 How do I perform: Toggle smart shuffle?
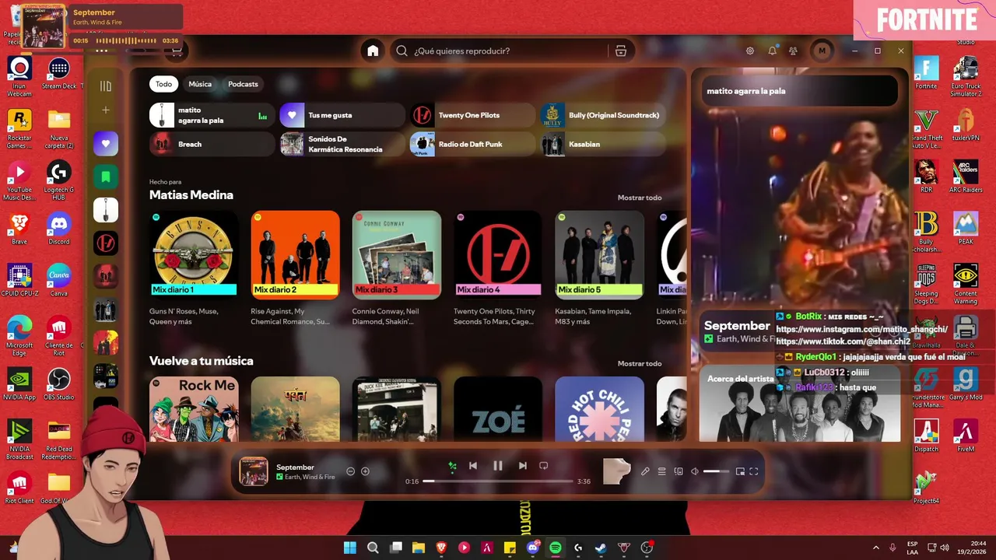point(452,466)
